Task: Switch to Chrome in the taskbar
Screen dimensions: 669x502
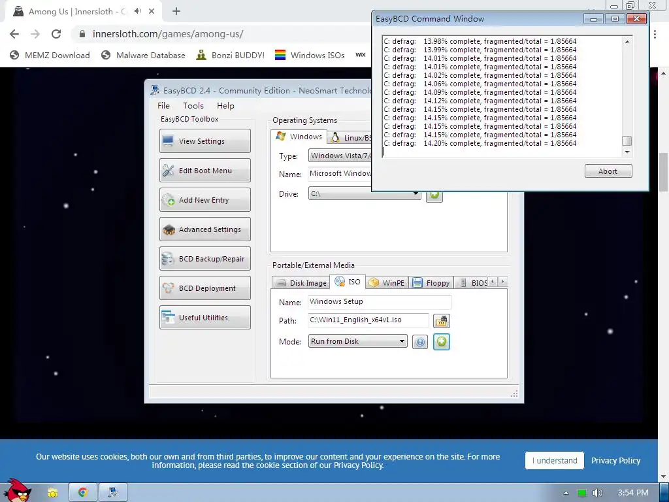Action: [x=83, y=493]
